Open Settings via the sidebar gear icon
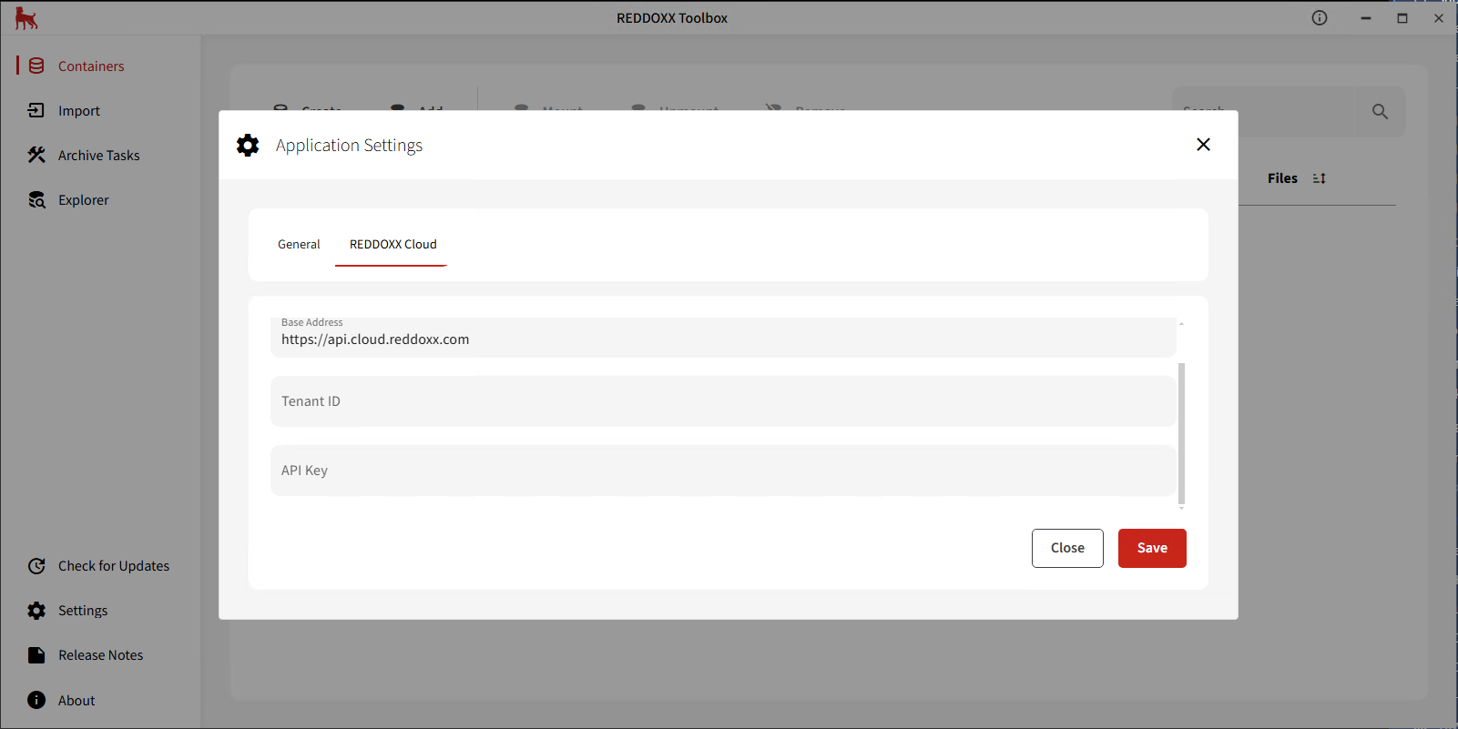The height and width of the screenshot is (729, 1458). 36,610
